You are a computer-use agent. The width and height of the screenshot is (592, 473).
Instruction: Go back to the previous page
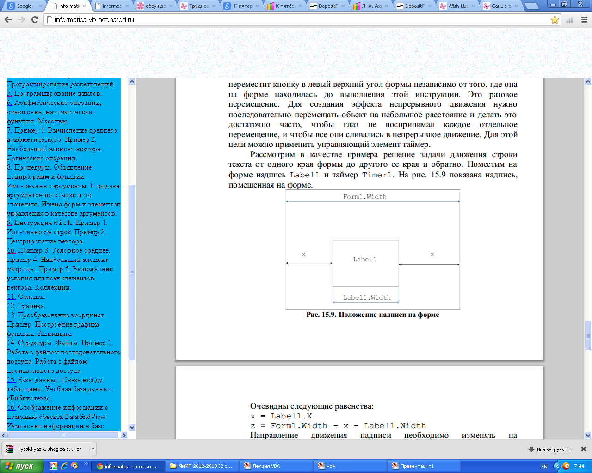pos(8,20)
